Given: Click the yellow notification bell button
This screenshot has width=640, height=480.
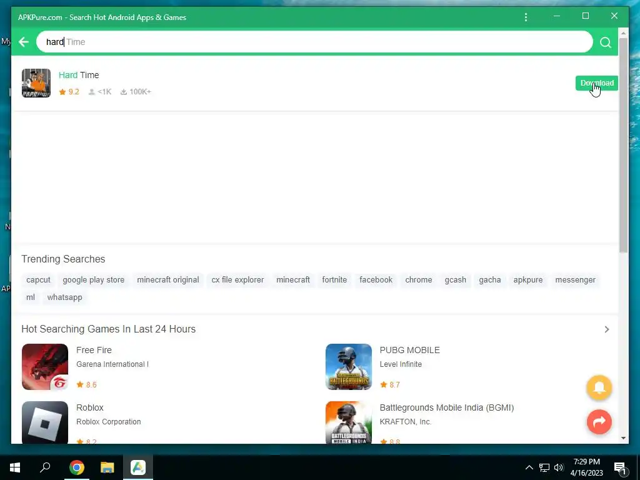Looking at the screenshot, I should pyautogui.click(x=599, y=387).
